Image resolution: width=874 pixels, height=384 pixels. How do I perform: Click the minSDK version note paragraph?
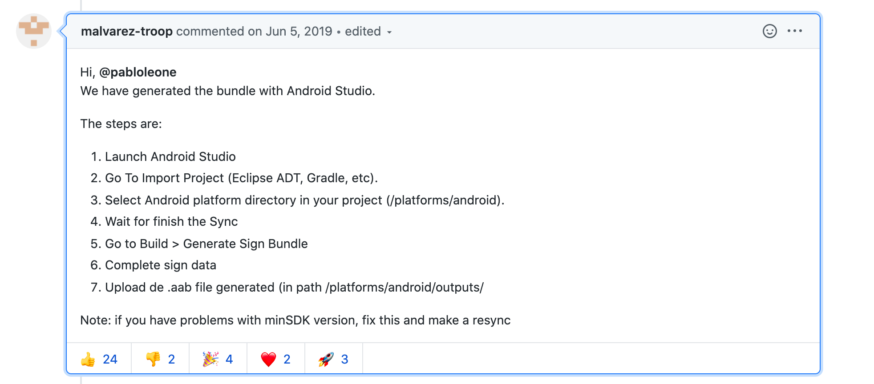295,320
